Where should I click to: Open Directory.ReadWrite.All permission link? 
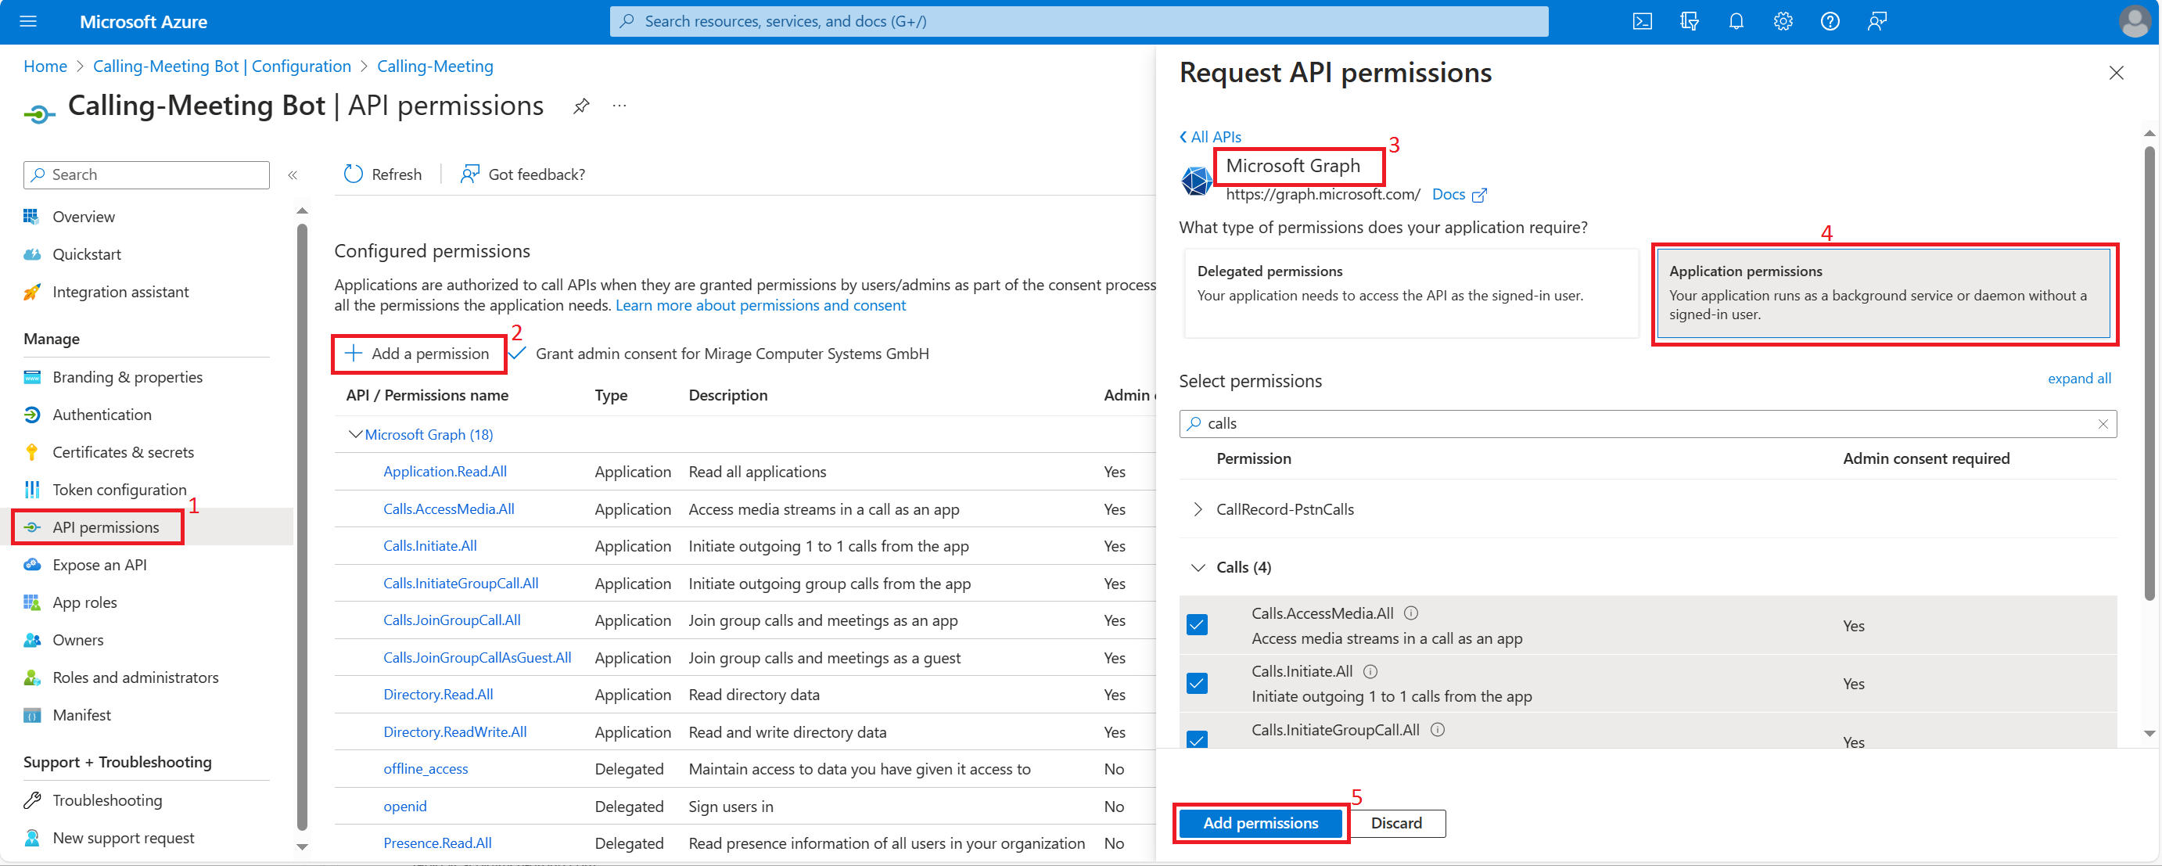click(x=455, y=731)
